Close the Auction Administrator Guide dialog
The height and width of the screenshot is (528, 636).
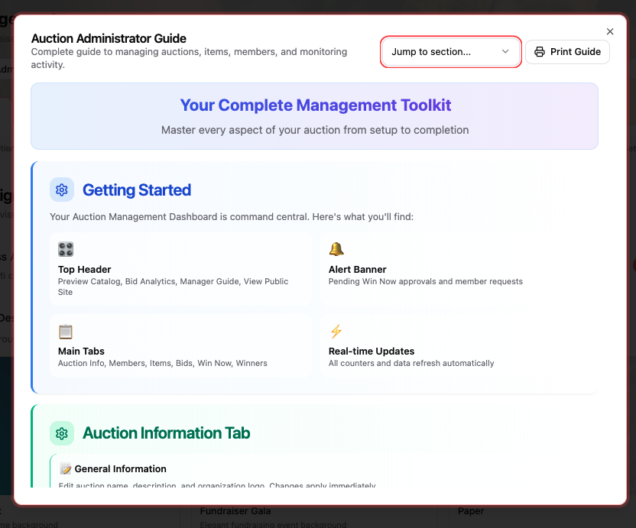point(609,31)
